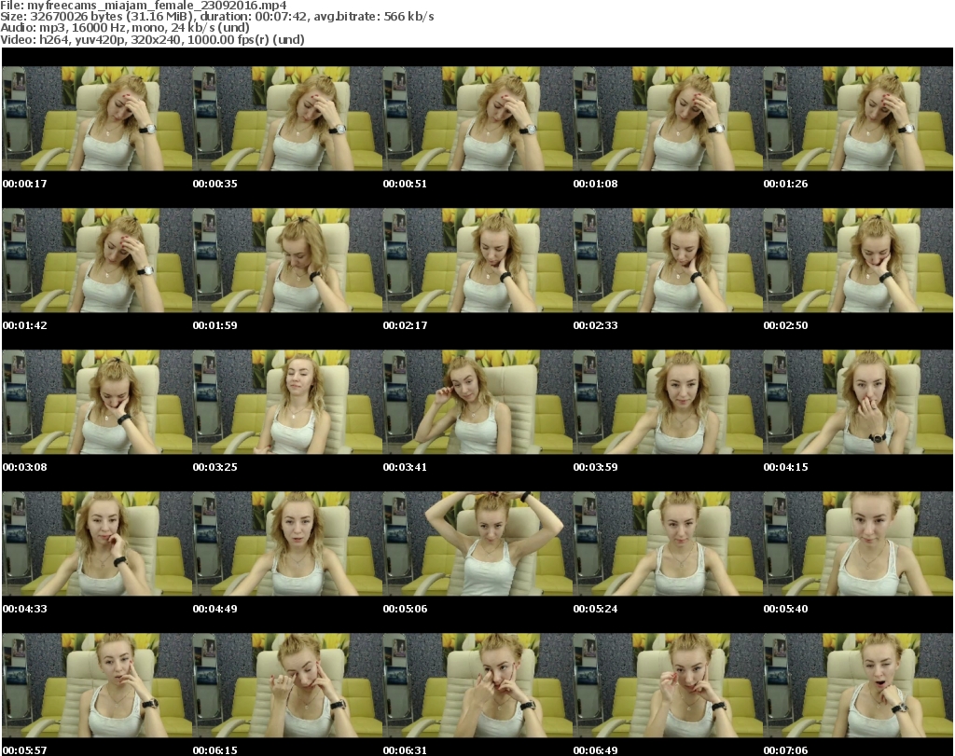Screen dimensions: 955x756
Task: Click the Size and duration info line
Action: pyautogui.click(x=216, y=17)
